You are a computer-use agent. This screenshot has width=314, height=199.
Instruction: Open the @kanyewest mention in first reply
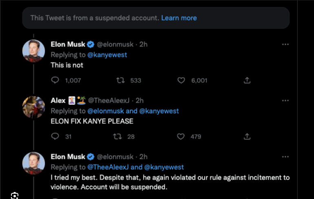tap(107, 55)
